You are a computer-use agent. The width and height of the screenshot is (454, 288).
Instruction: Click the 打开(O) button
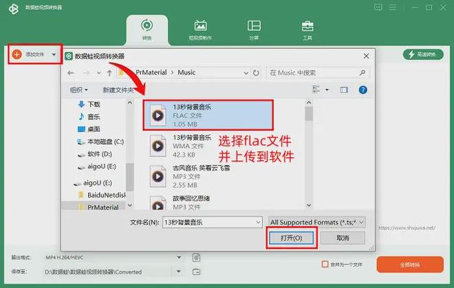292,238
